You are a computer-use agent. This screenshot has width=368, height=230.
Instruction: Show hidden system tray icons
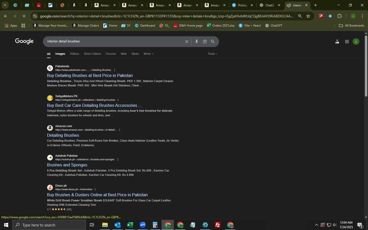(x=316, y=225)
